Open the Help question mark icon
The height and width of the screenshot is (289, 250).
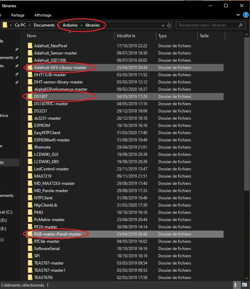(246, 15)
